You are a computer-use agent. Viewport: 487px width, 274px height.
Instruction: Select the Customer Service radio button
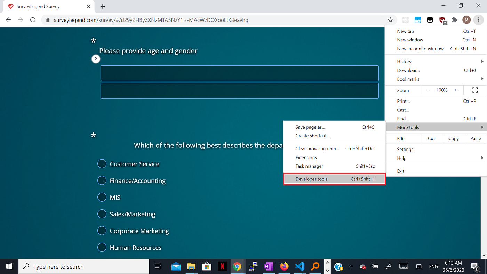102,163
